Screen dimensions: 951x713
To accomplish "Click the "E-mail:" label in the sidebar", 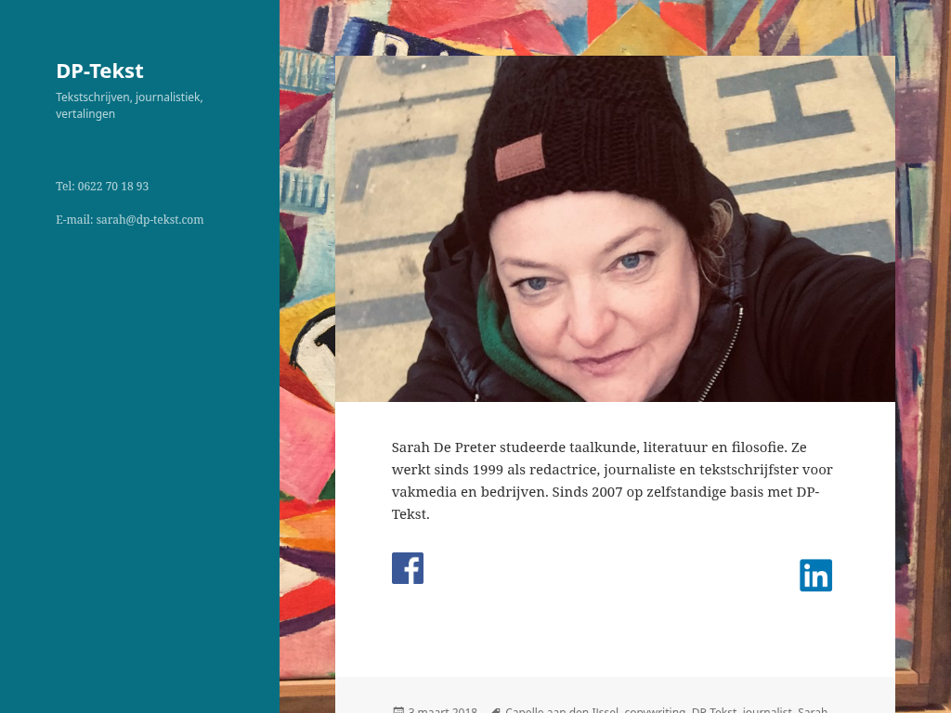I will tap(74, 219).
